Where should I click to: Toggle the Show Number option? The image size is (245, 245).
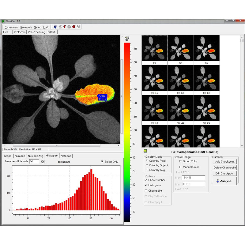click(x=146, y=180)
